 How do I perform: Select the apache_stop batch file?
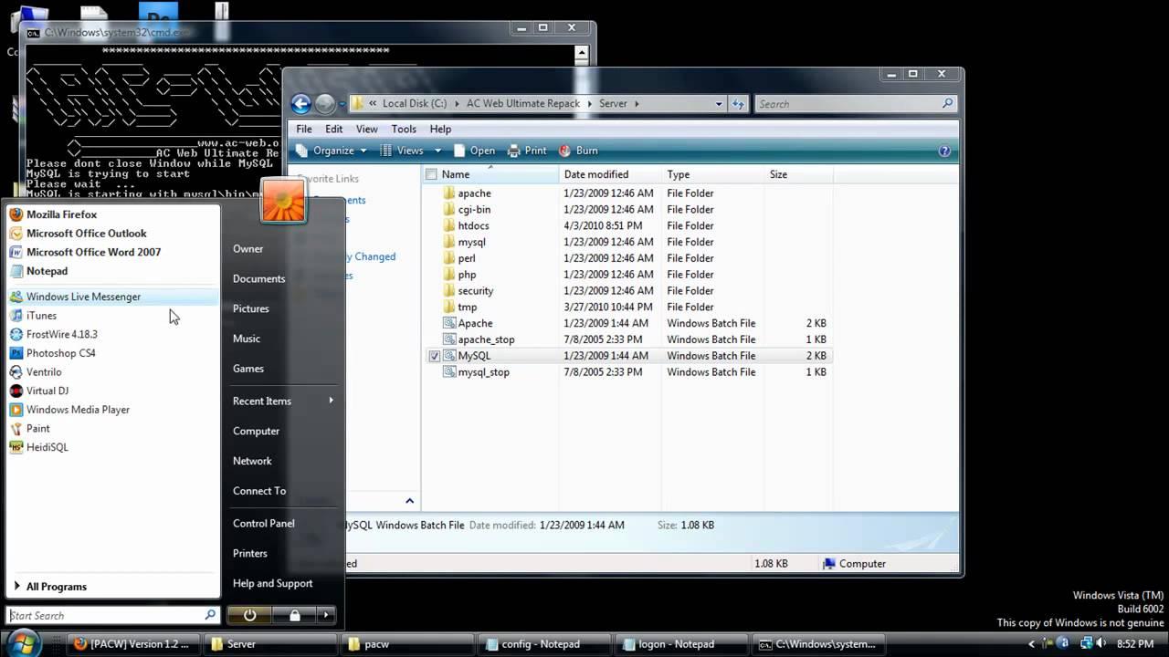(x=486, y=339)
